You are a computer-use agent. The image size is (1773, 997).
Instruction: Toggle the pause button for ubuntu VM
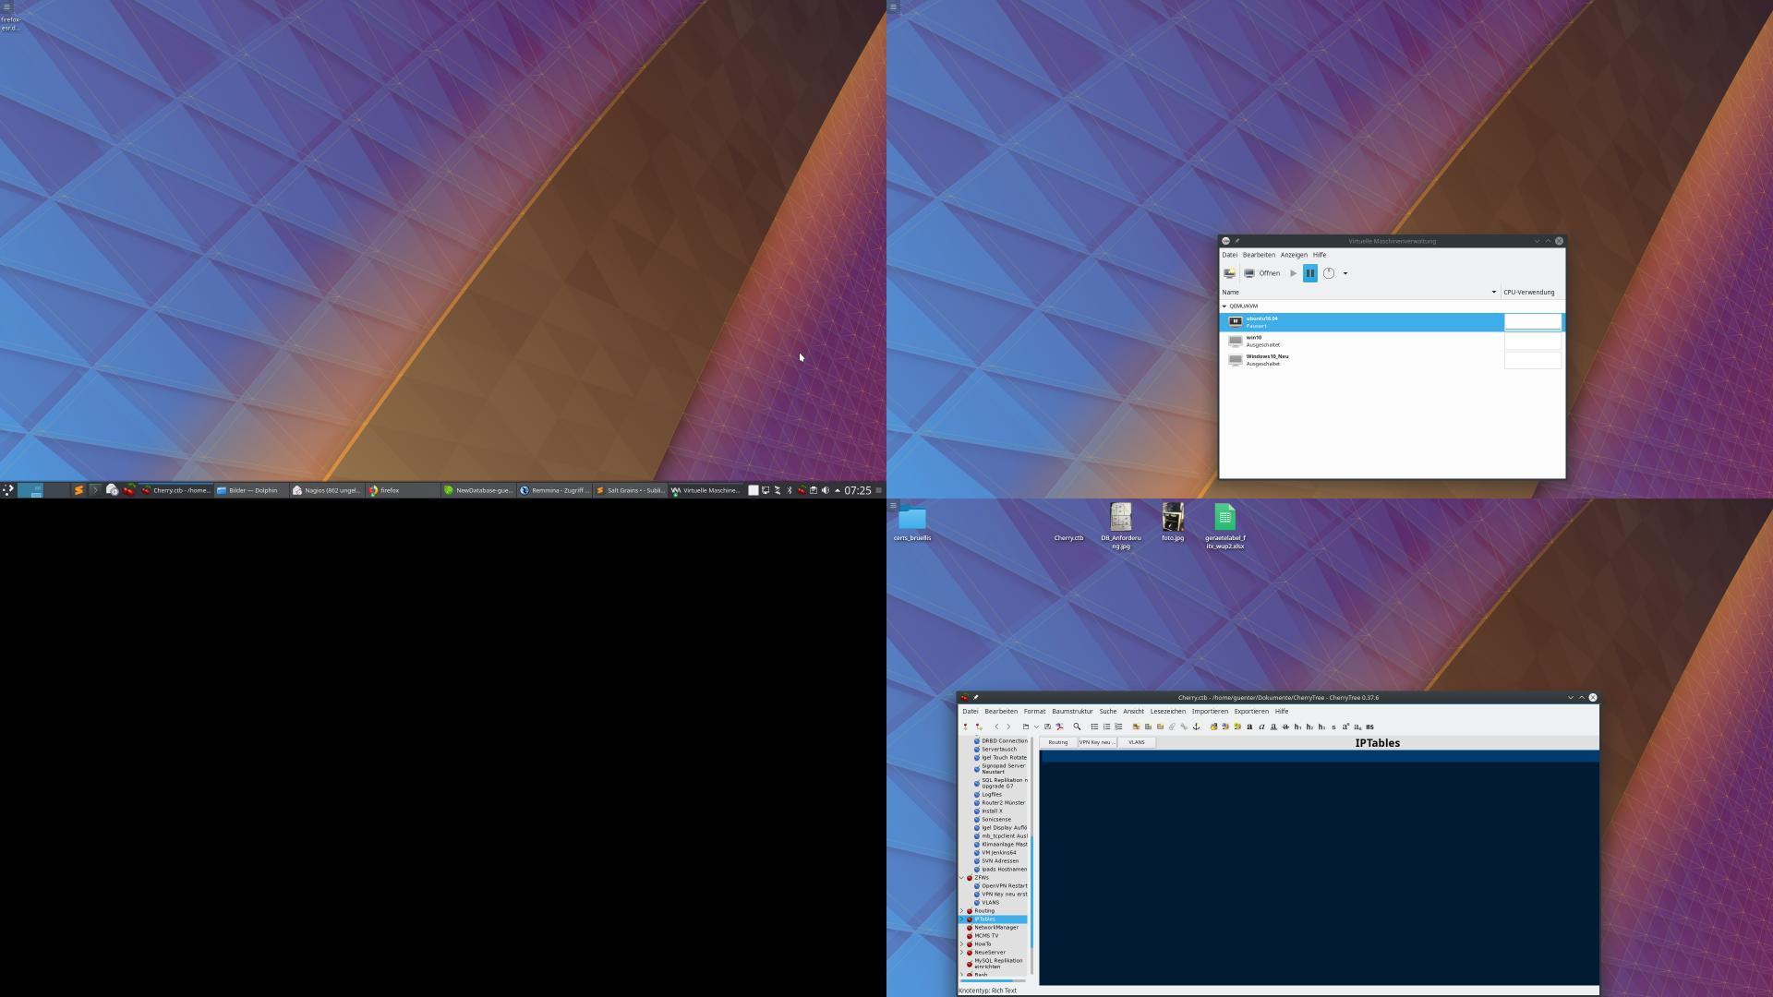pyautogui.click(x=1309, y=273)
